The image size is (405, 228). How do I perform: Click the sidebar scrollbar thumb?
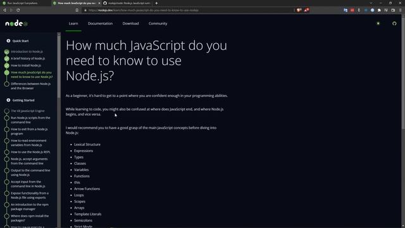[59, 66]
